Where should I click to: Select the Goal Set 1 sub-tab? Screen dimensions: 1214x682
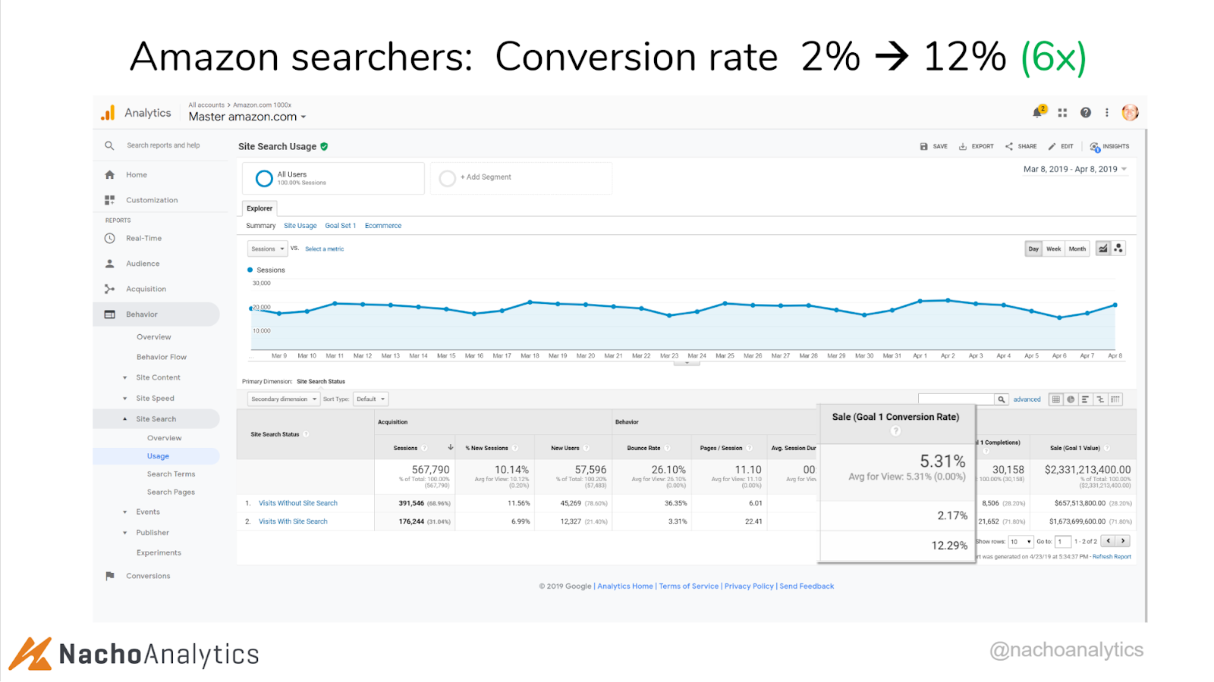click(x=341, y=226)
